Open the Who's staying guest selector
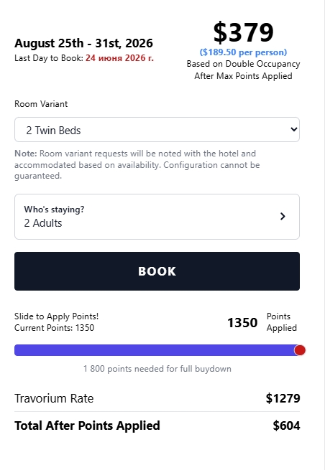The image size is (325, 470). click(x=157, y=217)
